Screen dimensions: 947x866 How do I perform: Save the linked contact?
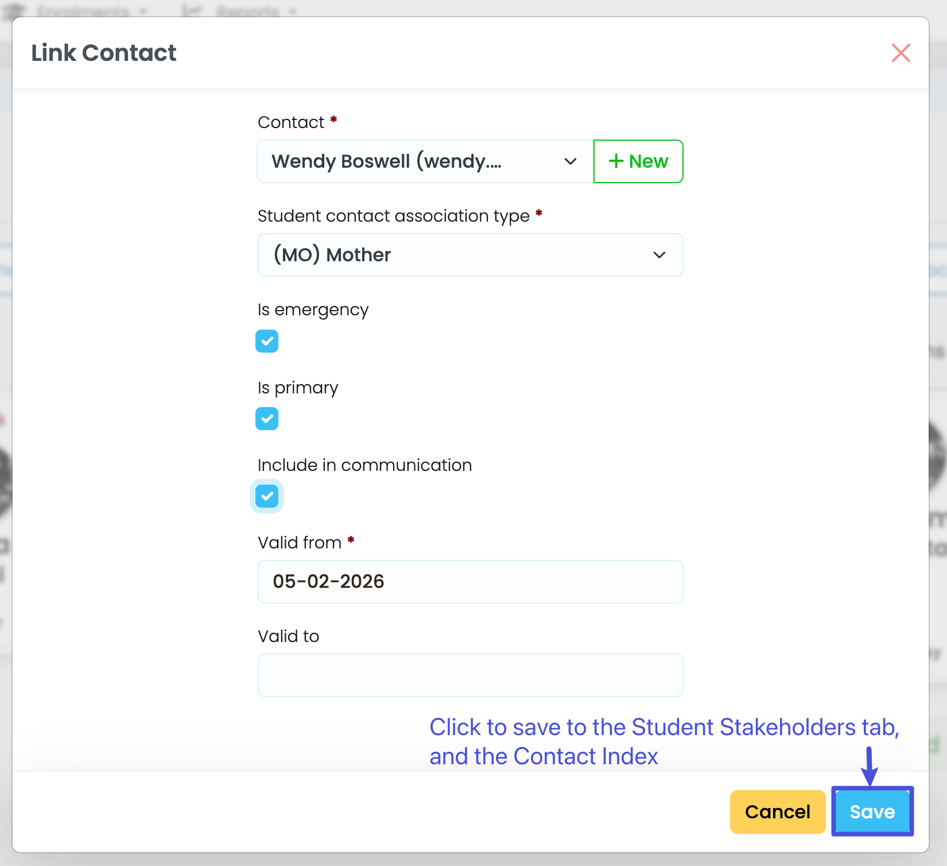(x=872, y=811)
